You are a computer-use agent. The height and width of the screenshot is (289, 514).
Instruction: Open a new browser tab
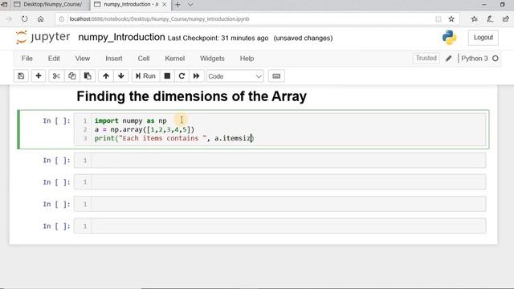(x=177, y=5)
